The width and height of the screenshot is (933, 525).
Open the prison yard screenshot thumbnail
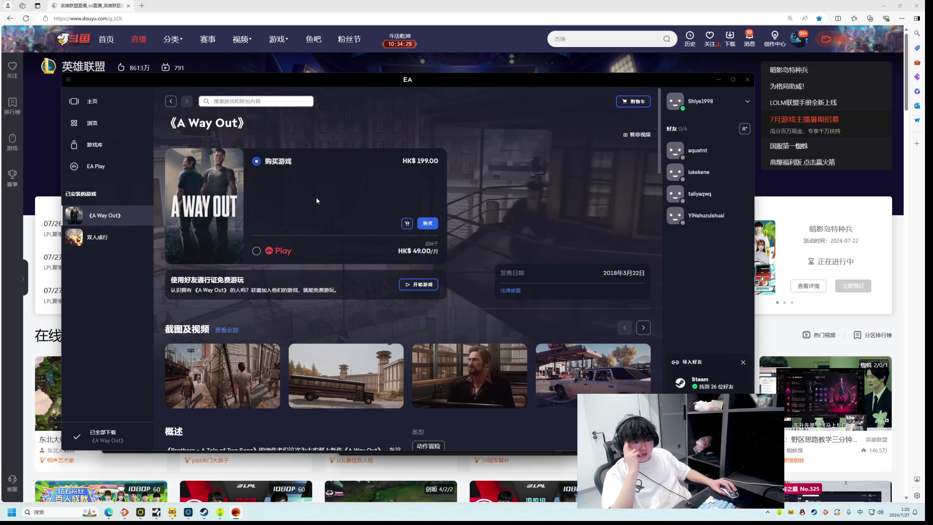pyautogui.click(x=222, y=376)
